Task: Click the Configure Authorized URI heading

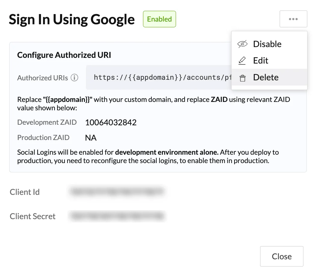Action: pyautogui.click(x=64, y=55)
